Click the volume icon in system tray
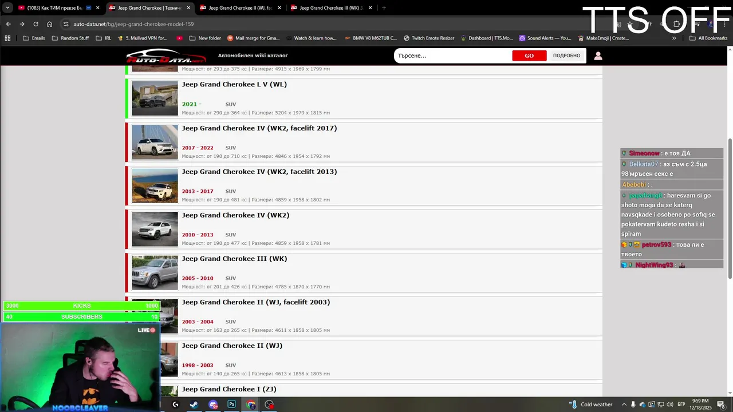Image resolution: width=733 pixels, height=412 pixels. click(x=669, y=405)
